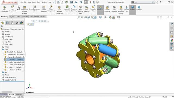Click the Save icon
Screen dimensions: 174x98
point(71,2)
